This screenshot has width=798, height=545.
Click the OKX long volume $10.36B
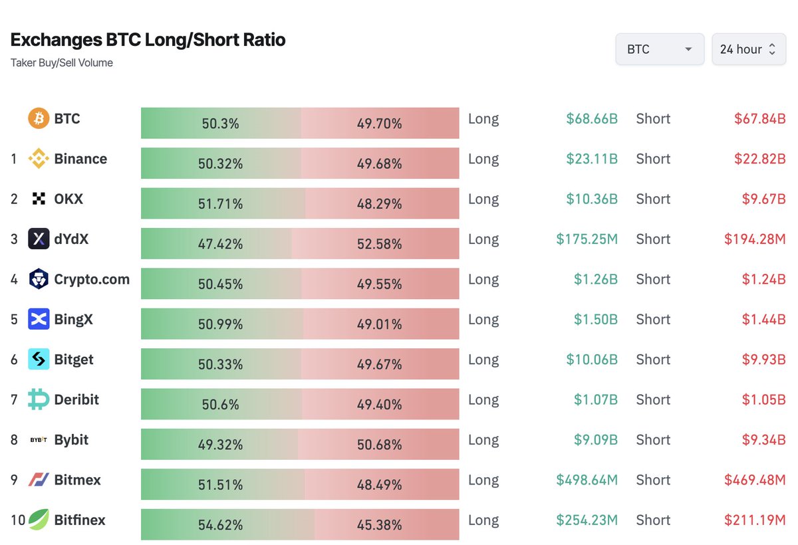coord(592,199)
